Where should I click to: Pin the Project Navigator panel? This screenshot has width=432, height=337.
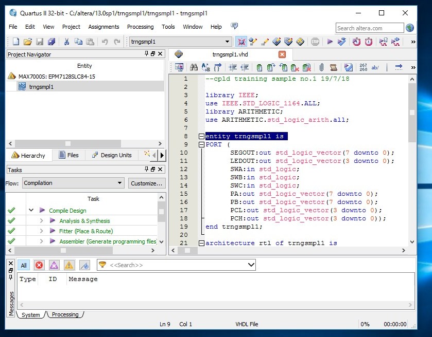click(x=146, y=54)
